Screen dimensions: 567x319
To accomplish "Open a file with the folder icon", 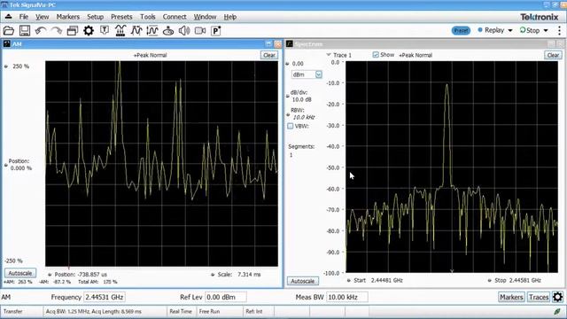I will pyautogui.click(x=9, y=31).
